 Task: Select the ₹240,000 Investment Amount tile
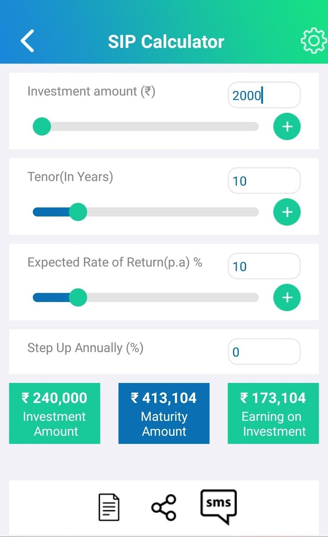point(54,414)
